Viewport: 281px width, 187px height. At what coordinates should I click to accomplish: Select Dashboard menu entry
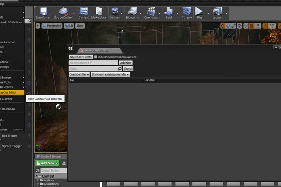point(12,109)
